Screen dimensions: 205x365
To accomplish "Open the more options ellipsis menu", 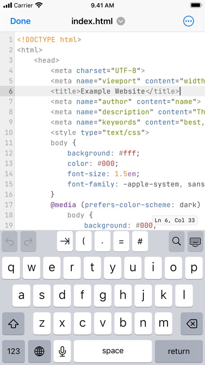I will click(188, 21).
